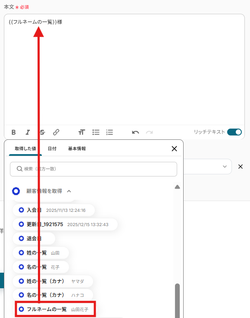Select the 退会日 value chip

[x=34, y=239]
